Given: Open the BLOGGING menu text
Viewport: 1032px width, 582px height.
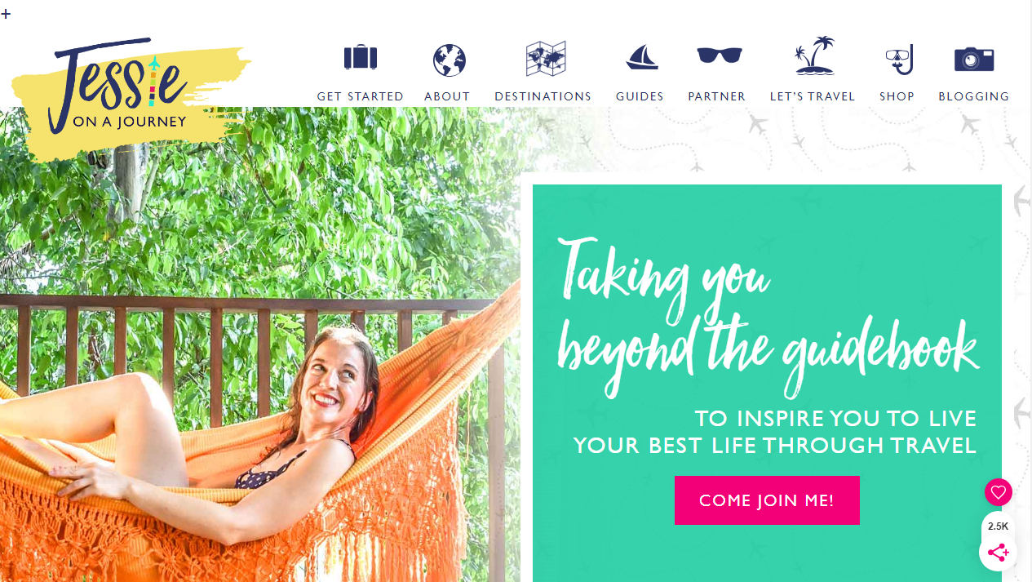Looking at the screenshot, I should pos(974,96).
